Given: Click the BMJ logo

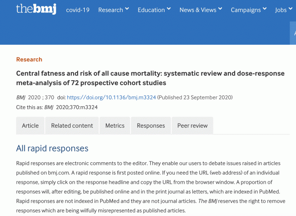Looking at the screenshot, I should [x=36, y=9].
